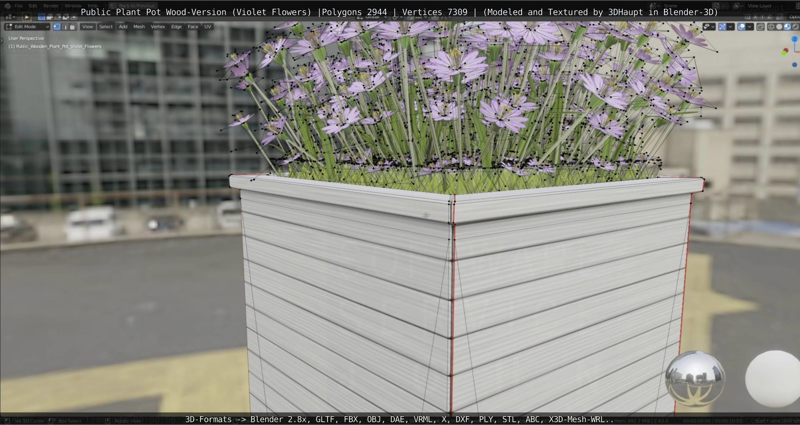Open the Edge menu
Screen dimensions: 800x425
click(x=176, y=27)
